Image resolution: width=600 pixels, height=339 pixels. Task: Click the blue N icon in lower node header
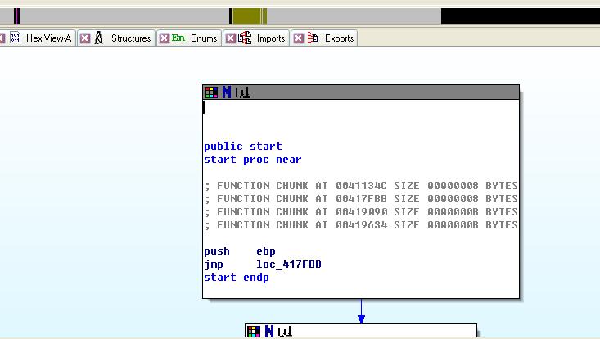pyautogui.click(x=269, y=332)
